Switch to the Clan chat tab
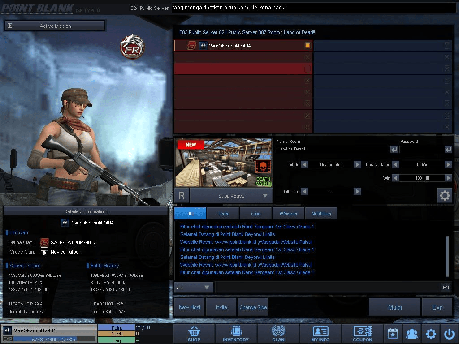The height and width of the screenshot is (344, 459). (x=256, y=214)
